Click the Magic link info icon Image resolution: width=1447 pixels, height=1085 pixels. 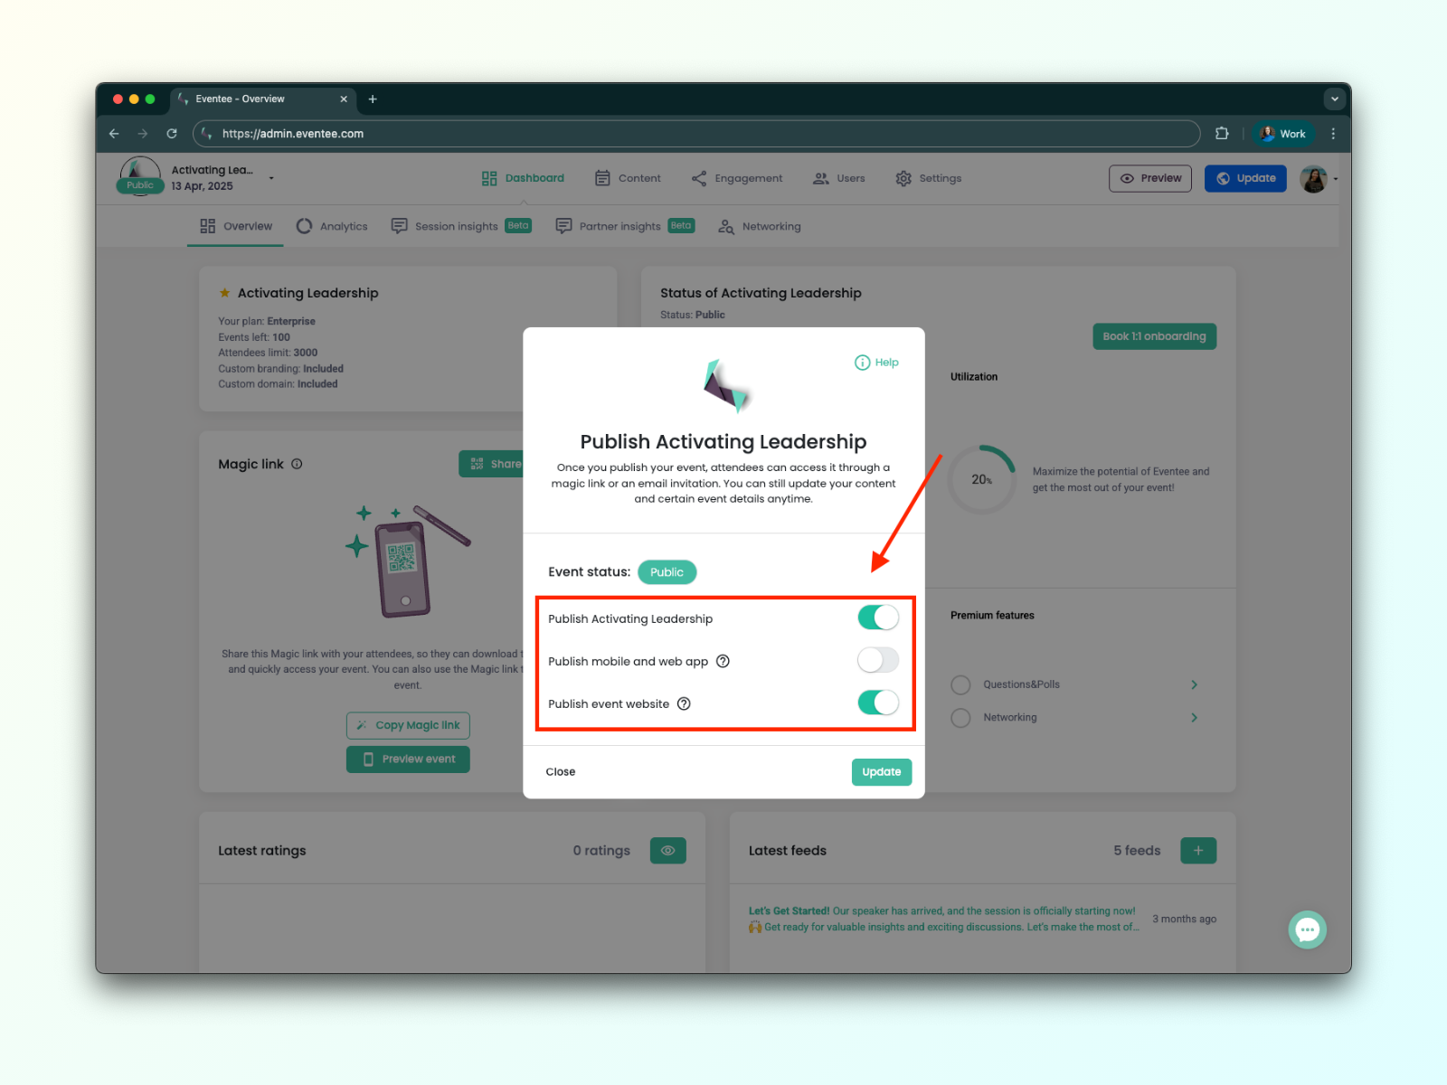pyautogui.click(x=297, y=464)
